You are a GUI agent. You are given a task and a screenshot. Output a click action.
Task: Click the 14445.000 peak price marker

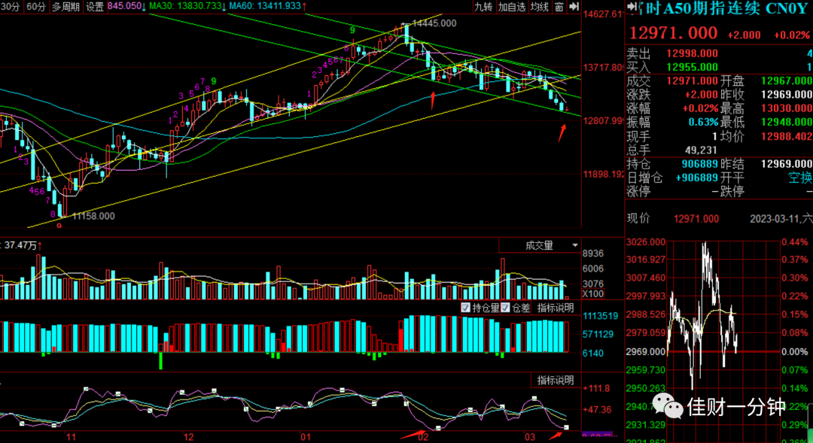434,23
